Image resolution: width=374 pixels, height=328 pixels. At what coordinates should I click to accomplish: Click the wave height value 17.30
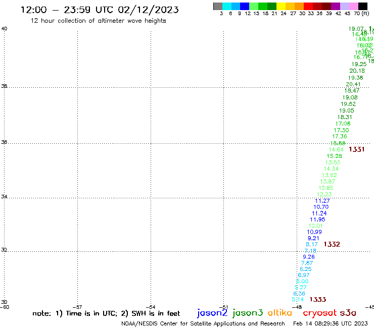coord(341,130)
